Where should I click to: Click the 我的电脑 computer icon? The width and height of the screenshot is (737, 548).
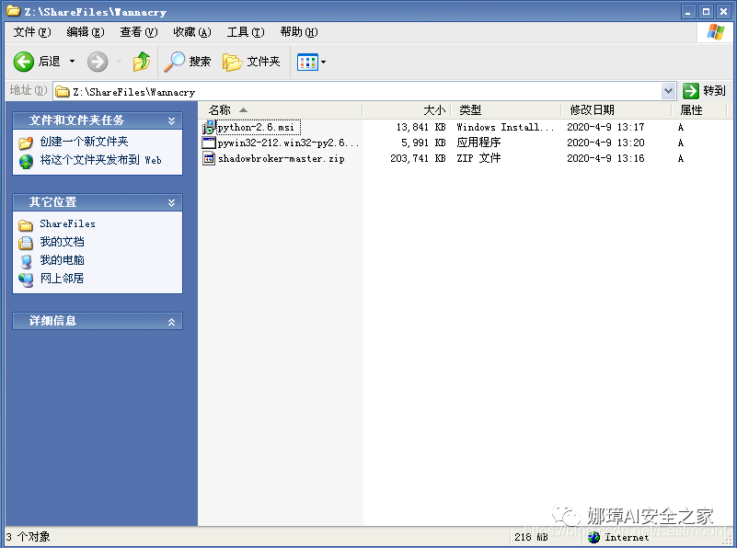pyautogui.click(x=27, y=261)
